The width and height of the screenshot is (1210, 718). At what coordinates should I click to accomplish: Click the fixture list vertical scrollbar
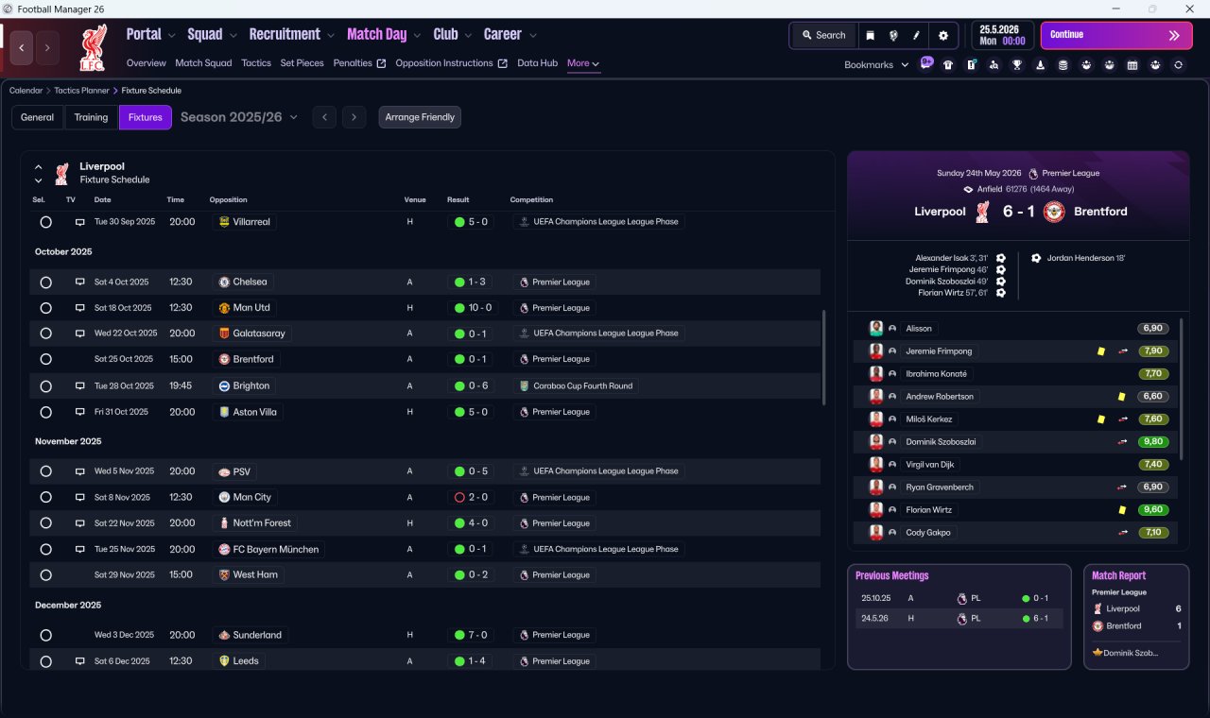point(824,357)
